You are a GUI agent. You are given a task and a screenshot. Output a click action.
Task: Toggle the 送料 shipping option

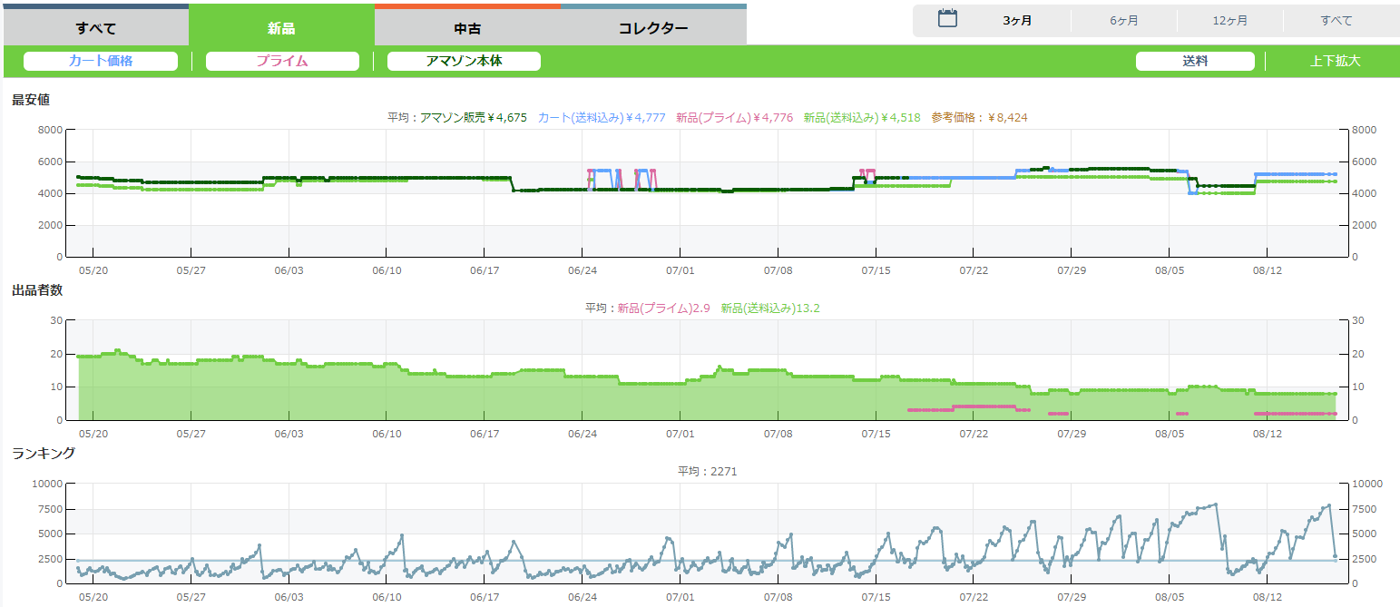[1195, 62]
